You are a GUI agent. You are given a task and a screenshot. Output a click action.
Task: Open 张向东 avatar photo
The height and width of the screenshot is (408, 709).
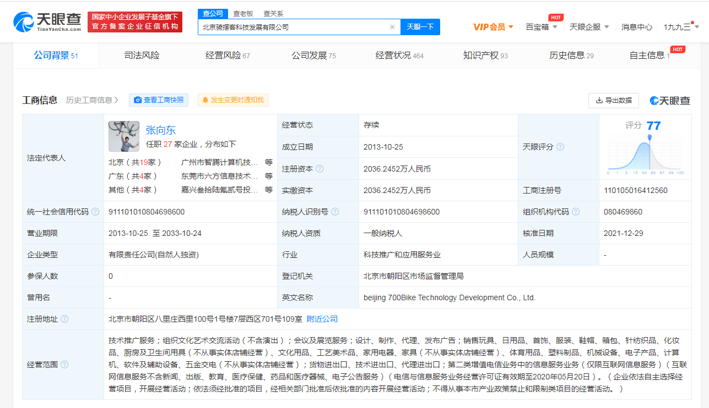point(124,136)
